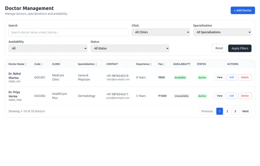Edit Dr. Rahul Sharma's record
This screenshot has width=260, height=166.
tap(232, 77)
